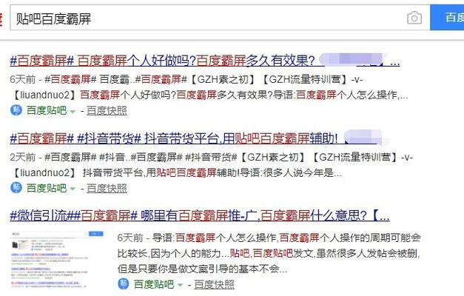464x296 pixels.
Task: Open 百度快照 of the 抖音带货 result
Action: pos(107,188)
